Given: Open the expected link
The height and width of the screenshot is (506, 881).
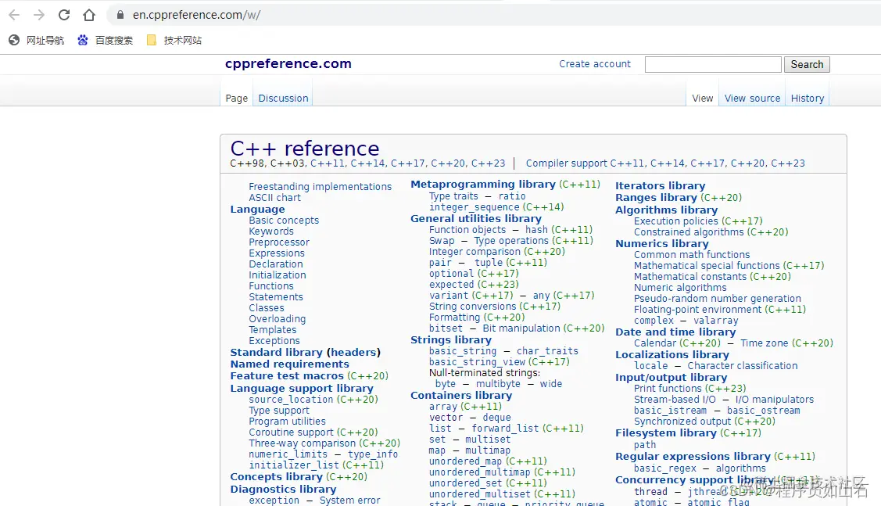Looking at the screenshot, I should coord(451,285).
